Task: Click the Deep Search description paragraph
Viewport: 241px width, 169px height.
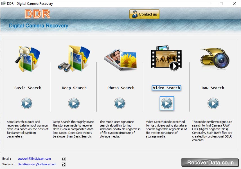Action: pyautogui.click(x=73, y=129)
